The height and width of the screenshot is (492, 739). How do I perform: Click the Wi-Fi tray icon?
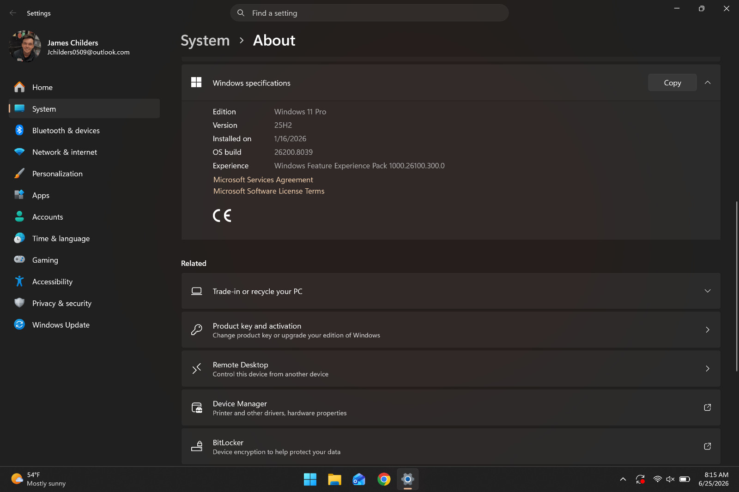pos(657,480)
